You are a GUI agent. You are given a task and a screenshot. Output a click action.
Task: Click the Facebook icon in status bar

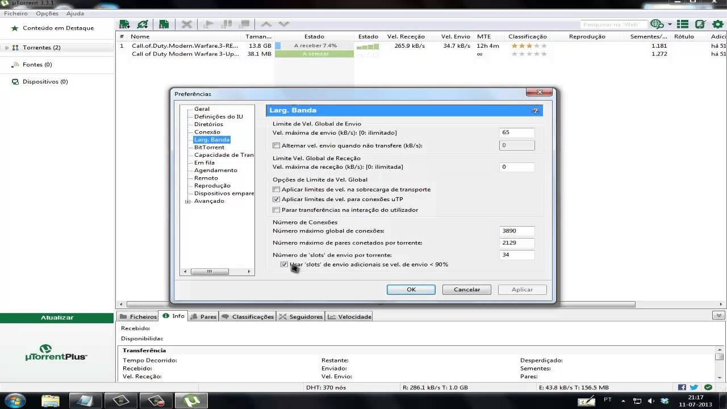click(682, 387)
